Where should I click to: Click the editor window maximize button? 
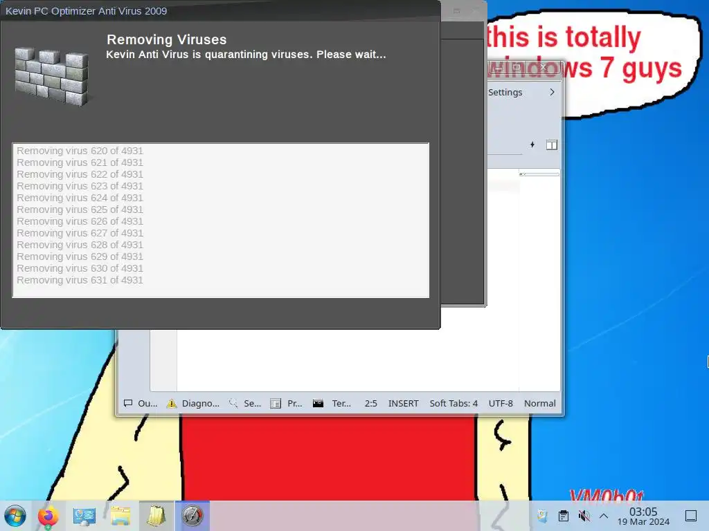click(x=517, y=67)
